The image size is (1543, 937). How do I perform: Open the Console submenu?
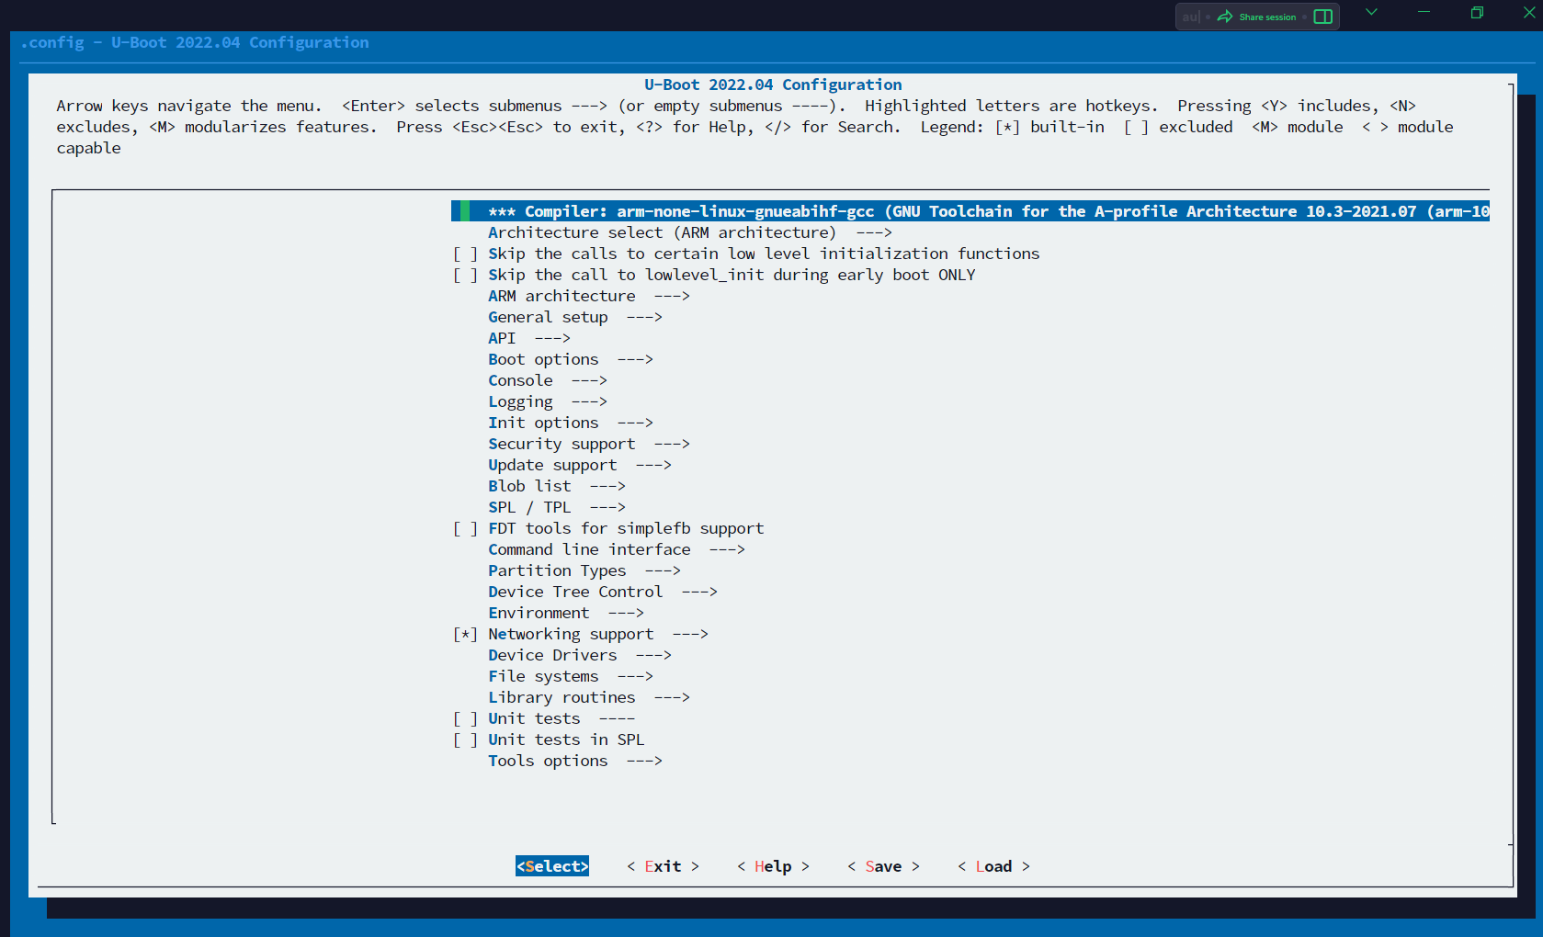[547, 381]
